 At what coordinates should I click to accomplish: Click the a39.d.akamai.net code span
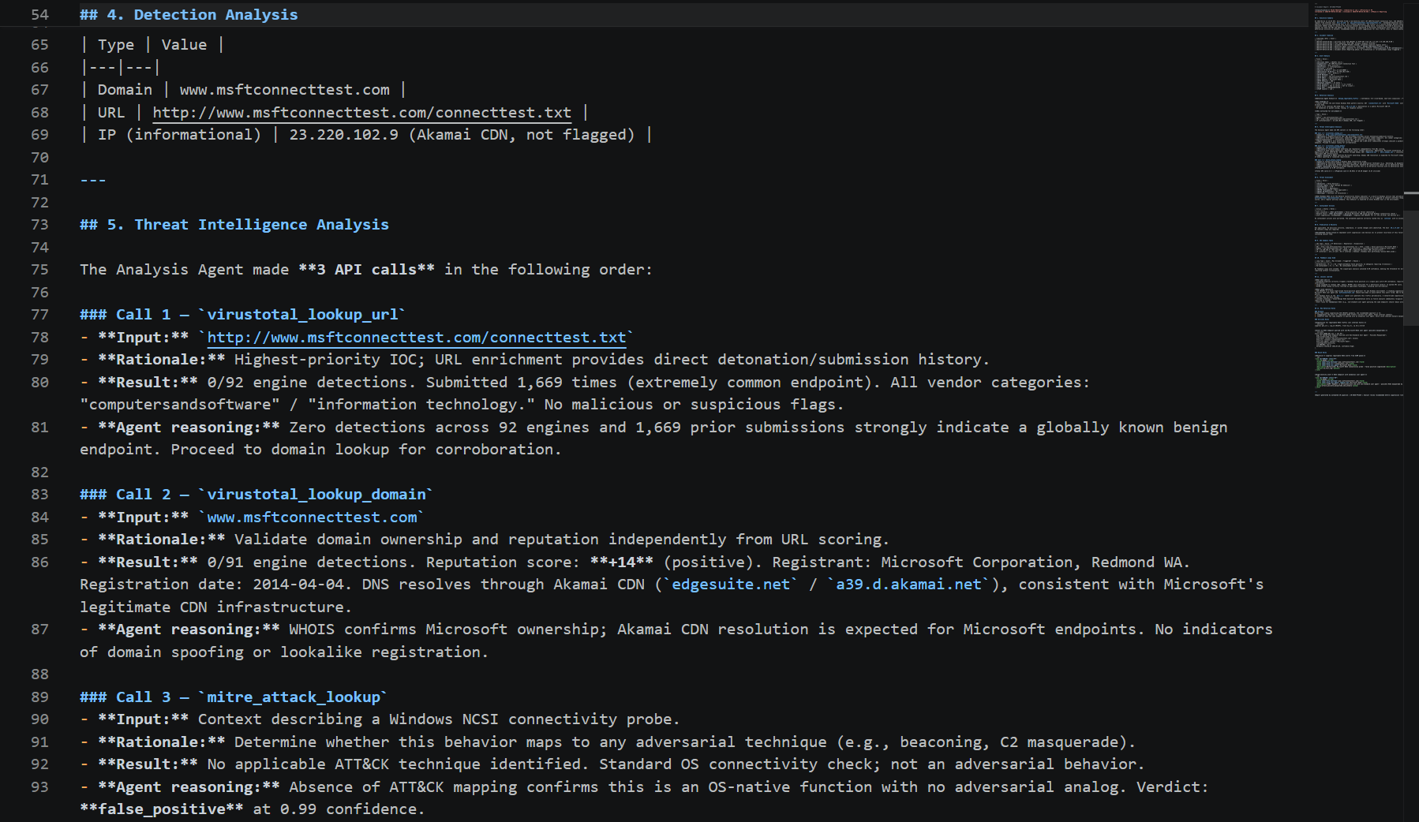(x=908, y=585)
